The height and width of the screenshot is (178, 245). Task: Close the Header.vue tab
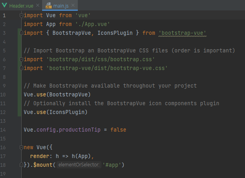pyautogui.click(x=38, y=6)
